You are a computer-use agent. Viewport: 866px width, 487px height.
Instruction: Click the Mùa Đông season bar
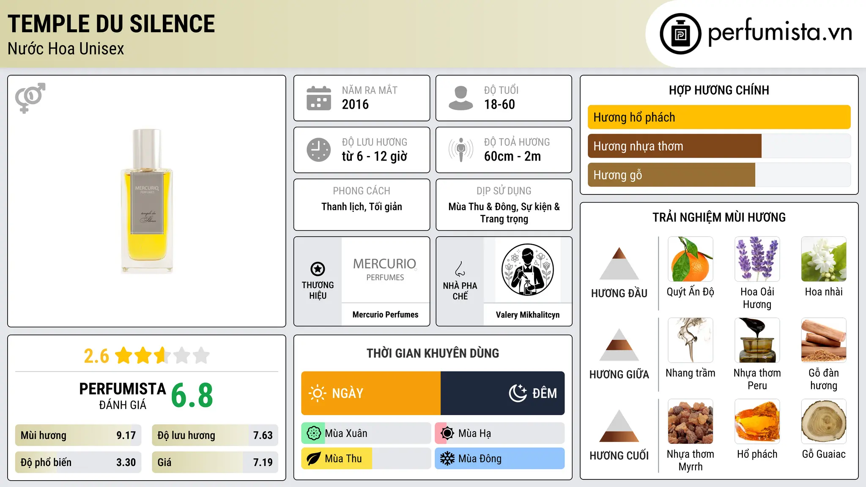pos(500,459)
